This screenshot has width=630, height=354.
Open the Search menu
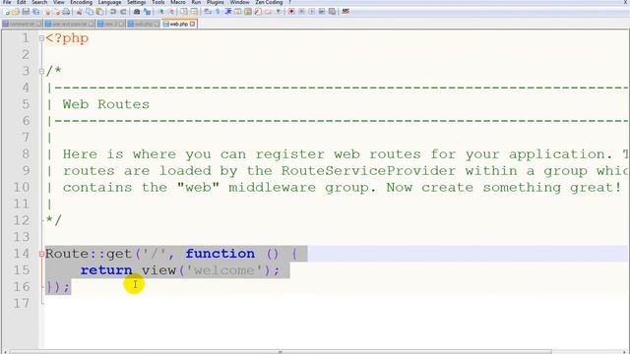coord(39,2)
